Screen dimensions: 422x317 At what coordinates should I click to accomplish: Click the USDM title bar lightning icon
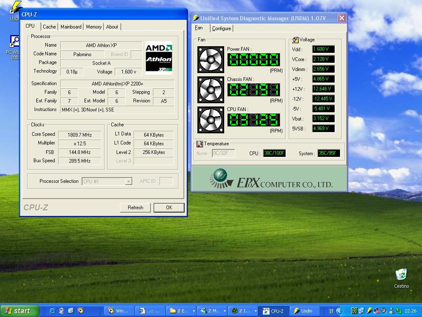[196, 18]
